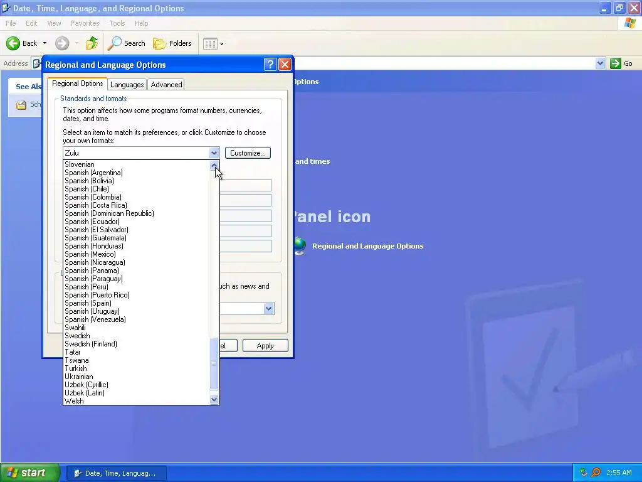
Task: Collapse the Zulu formats combo box arrow
Action: [x=214, y=153]
